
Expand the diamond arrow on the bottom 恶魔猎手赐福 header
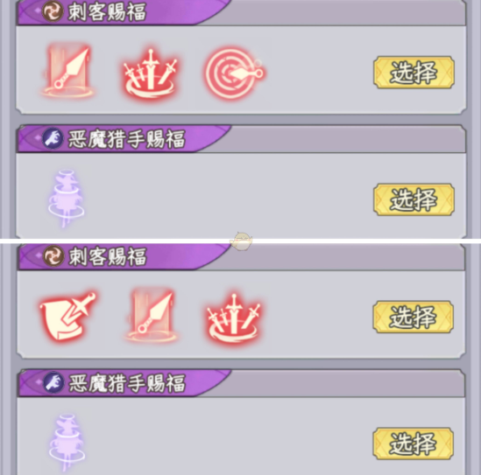pyautogui.click(x=39, y=382)
